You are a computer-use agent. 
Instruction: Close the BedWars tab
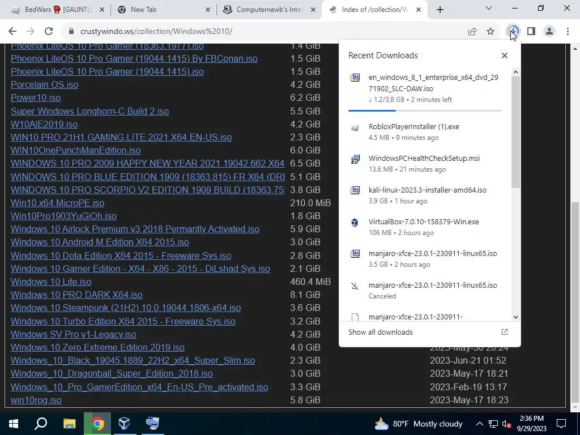pos(102,10)
